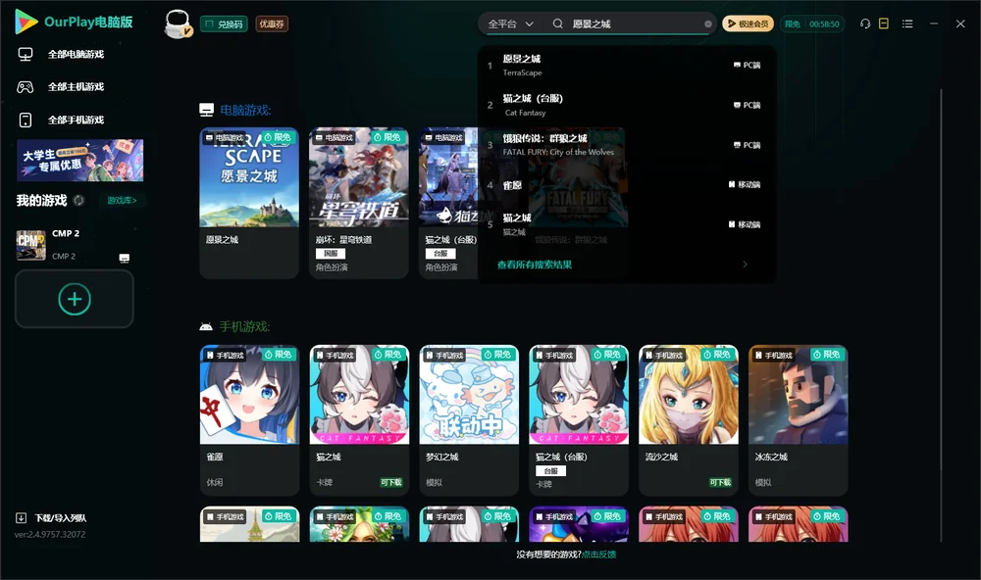This screenshot has width=981, height=580.
Task: Click the download icon beside 下载/导入列队
Action: tap(21, 518)
